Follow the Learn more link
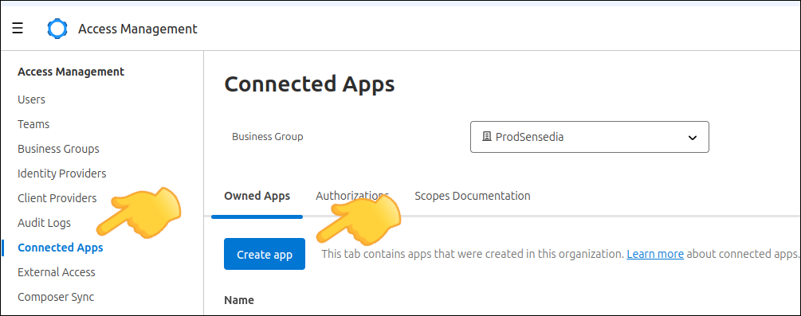Screen dimensions: 801x316 click(x=655, y=254)
